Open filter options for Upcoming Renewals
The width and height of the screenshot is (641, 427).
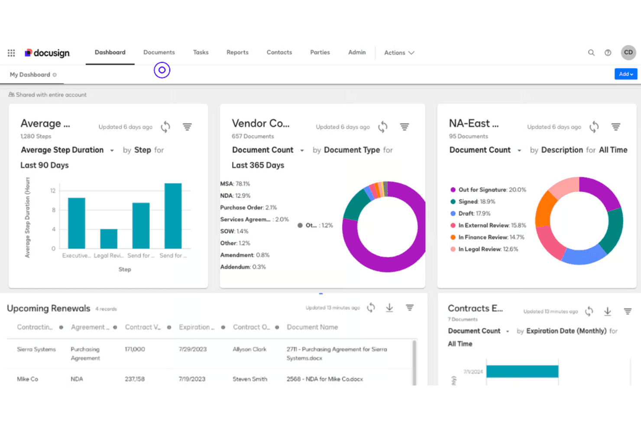[410, 308]
